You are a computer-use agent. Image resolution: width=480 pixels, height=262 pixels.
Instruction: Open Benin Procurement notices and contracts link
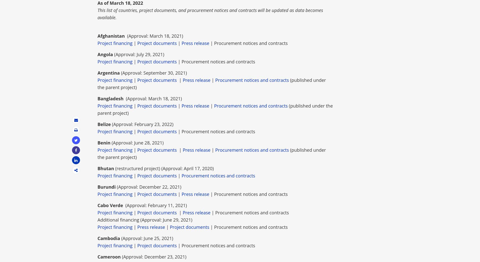click(x=252, y=150)
